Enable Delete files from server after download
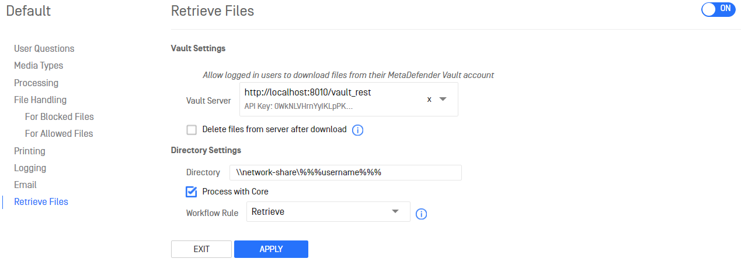 point(192,130)
